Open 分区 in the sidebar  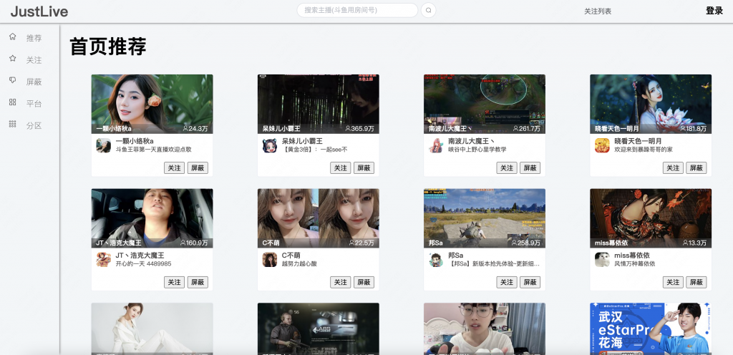pos(34,126)
